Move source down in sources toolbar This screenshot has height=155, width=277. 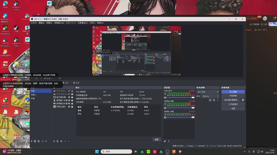69,141
